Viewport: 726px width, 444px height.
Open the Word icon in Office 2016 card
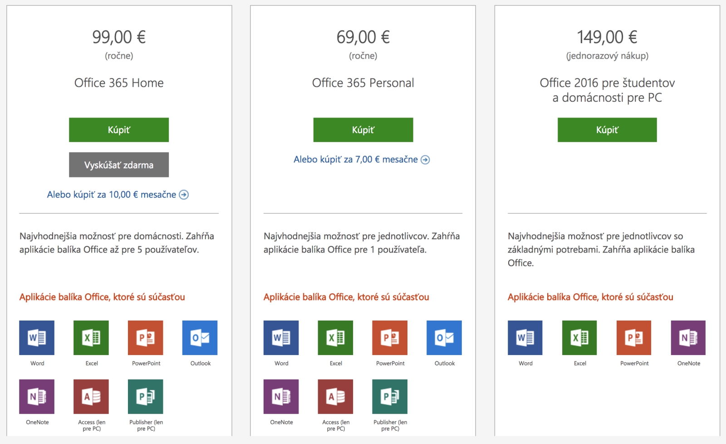click(525, 338)
